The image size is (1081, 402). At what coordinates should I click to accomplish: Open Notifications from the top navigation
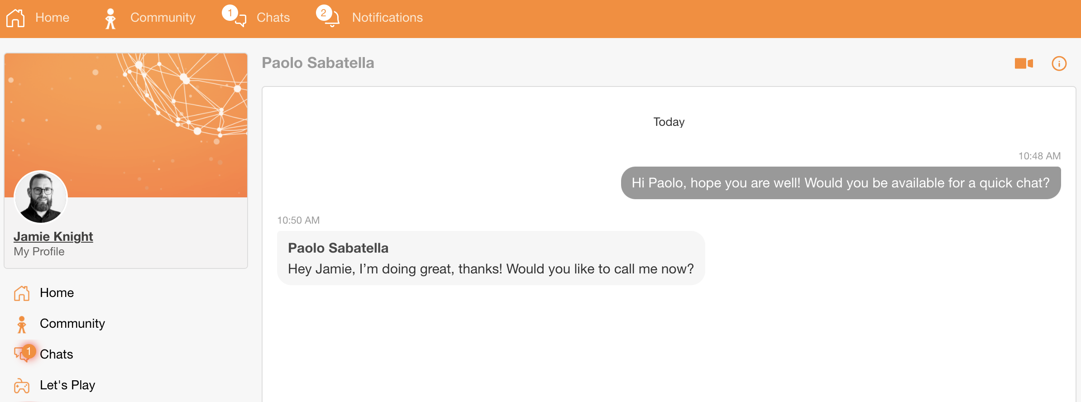pyautogui.click(x=387, y=18)
